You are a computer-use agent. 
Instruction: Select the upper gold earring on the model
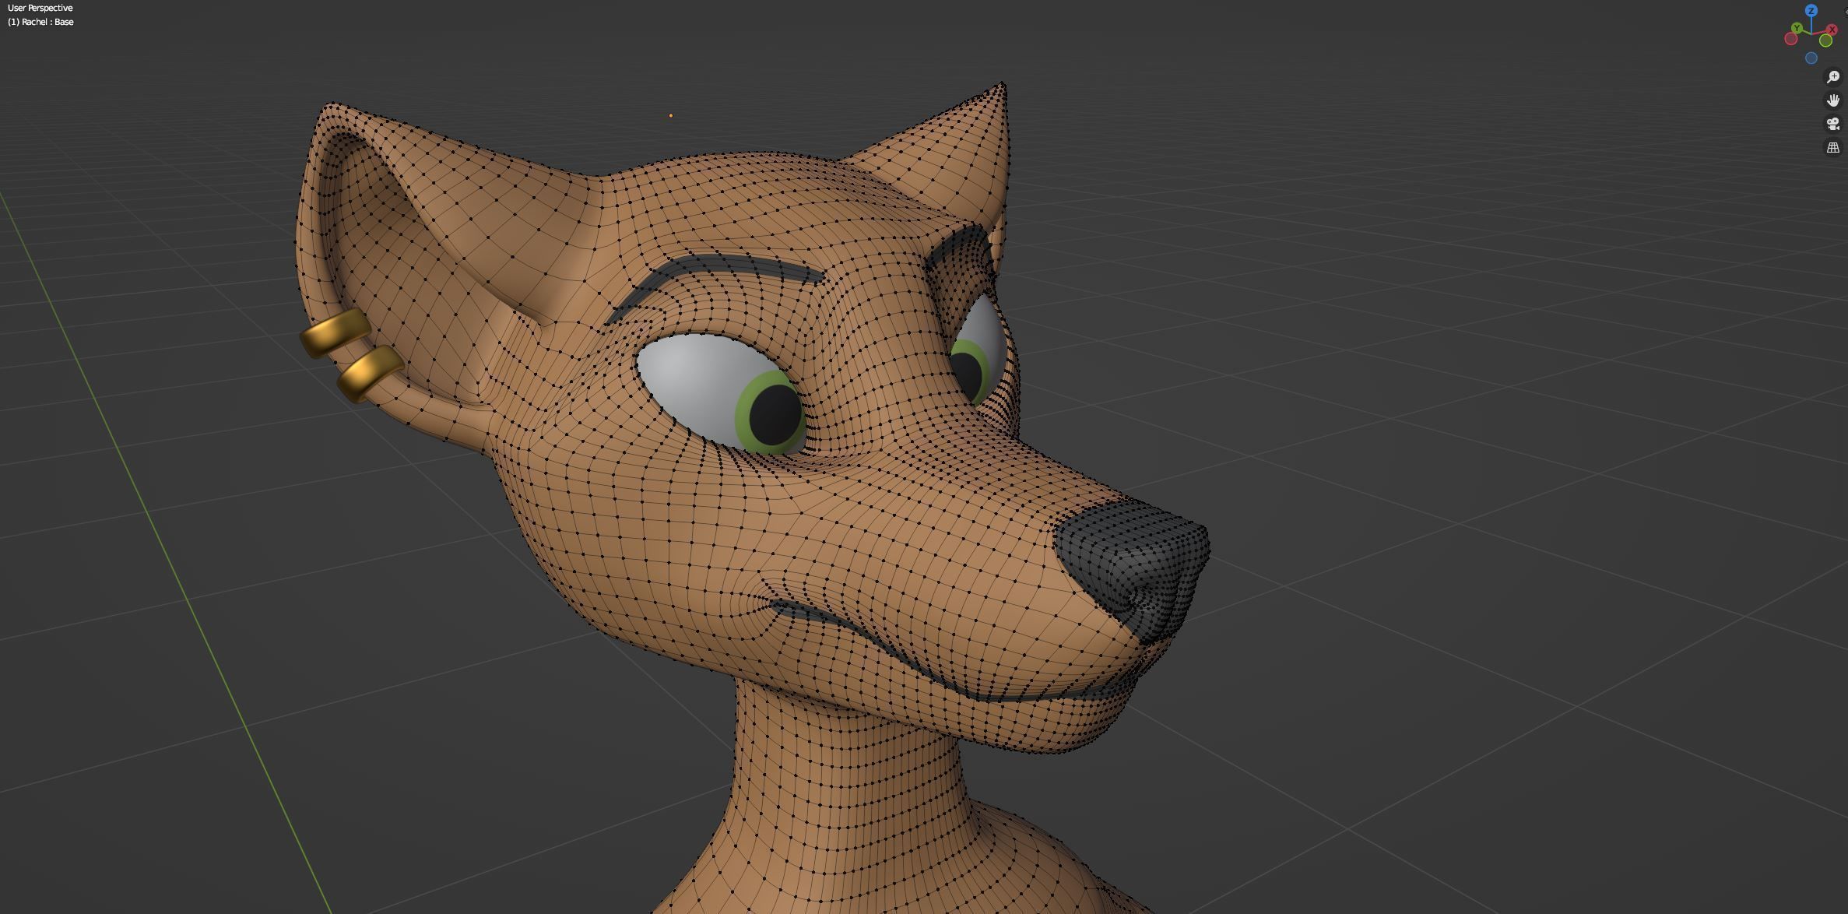(x=334, y=332)
